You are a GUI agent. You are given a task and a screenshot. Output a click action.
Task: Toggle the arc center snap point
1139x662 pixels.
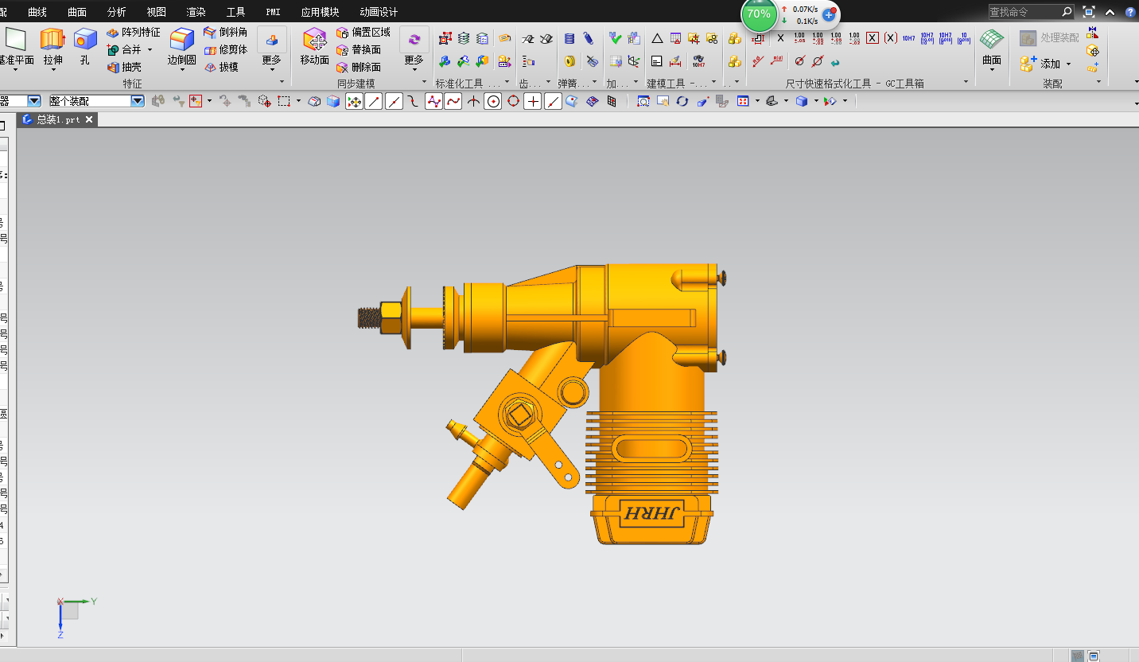[x=493, y=101]
